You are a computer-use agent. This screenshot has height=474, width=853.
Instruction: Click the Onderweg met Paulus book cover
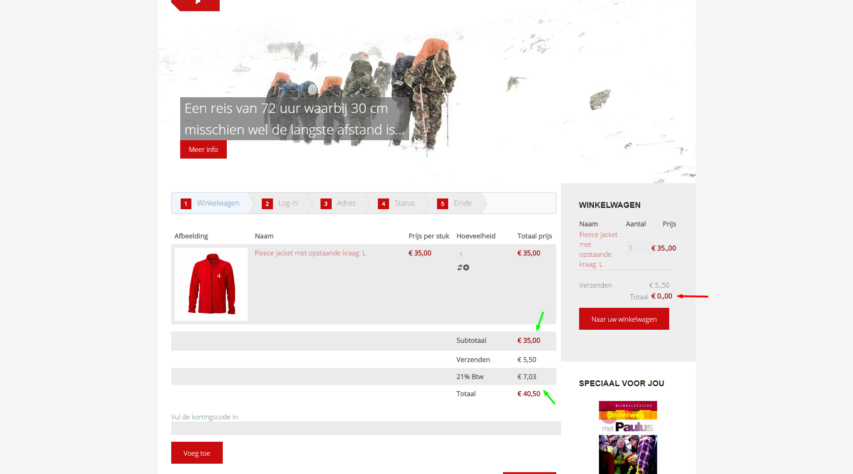click(628, 437)
